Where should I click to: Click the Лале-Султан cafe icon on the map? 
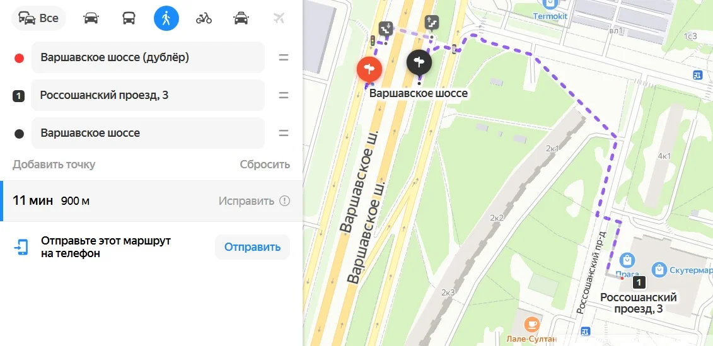click(531, 325)
